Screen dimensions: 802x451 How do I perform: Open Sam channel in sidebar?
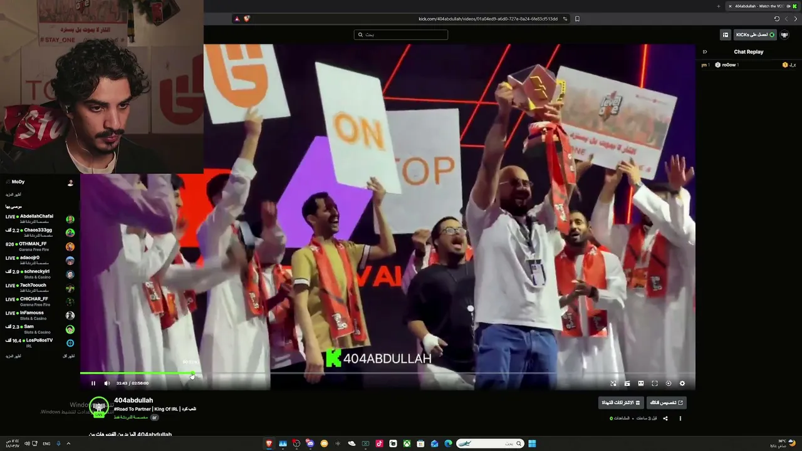pos(39,329)
